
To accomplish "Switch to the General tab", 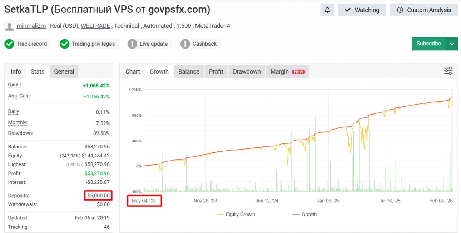I will pos(64,71).
